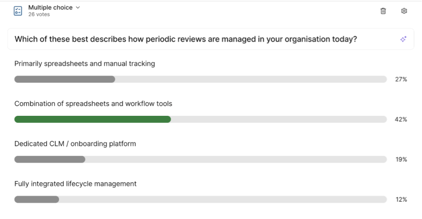
Task: Choose "Fully integrated lifecycle management" option
Action: 75,184
